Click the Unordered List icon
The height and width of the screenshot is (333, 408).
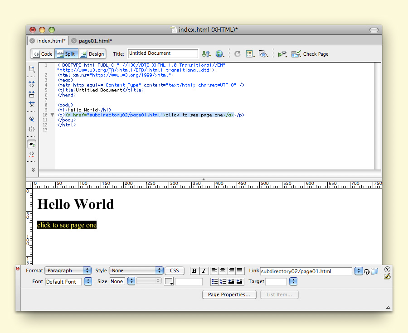tap(215, 281)
